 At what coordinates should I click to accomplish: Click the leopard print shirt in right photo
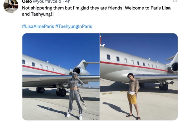pyautogui.click(x=134, y=85)
